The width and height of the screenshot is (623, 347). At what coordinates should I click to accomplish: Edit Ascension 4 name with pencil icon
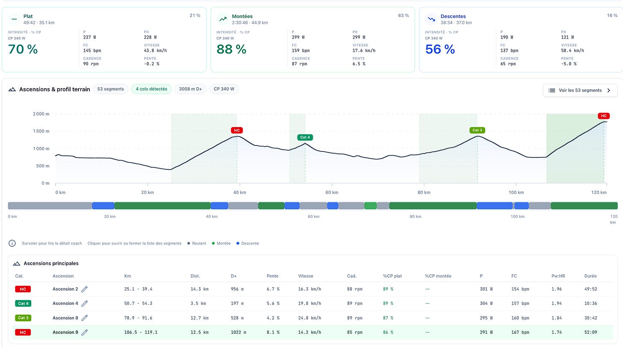[x=85, y=304]
